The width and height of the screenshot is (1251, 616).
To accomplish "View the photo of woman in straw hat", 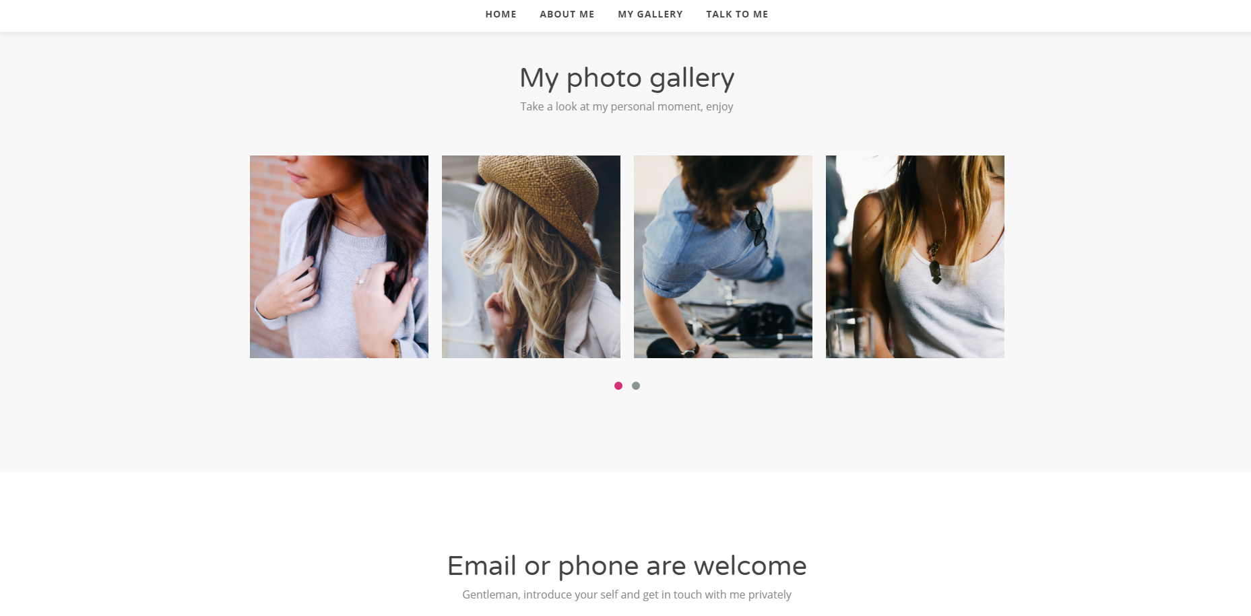I will coord(531,256).
